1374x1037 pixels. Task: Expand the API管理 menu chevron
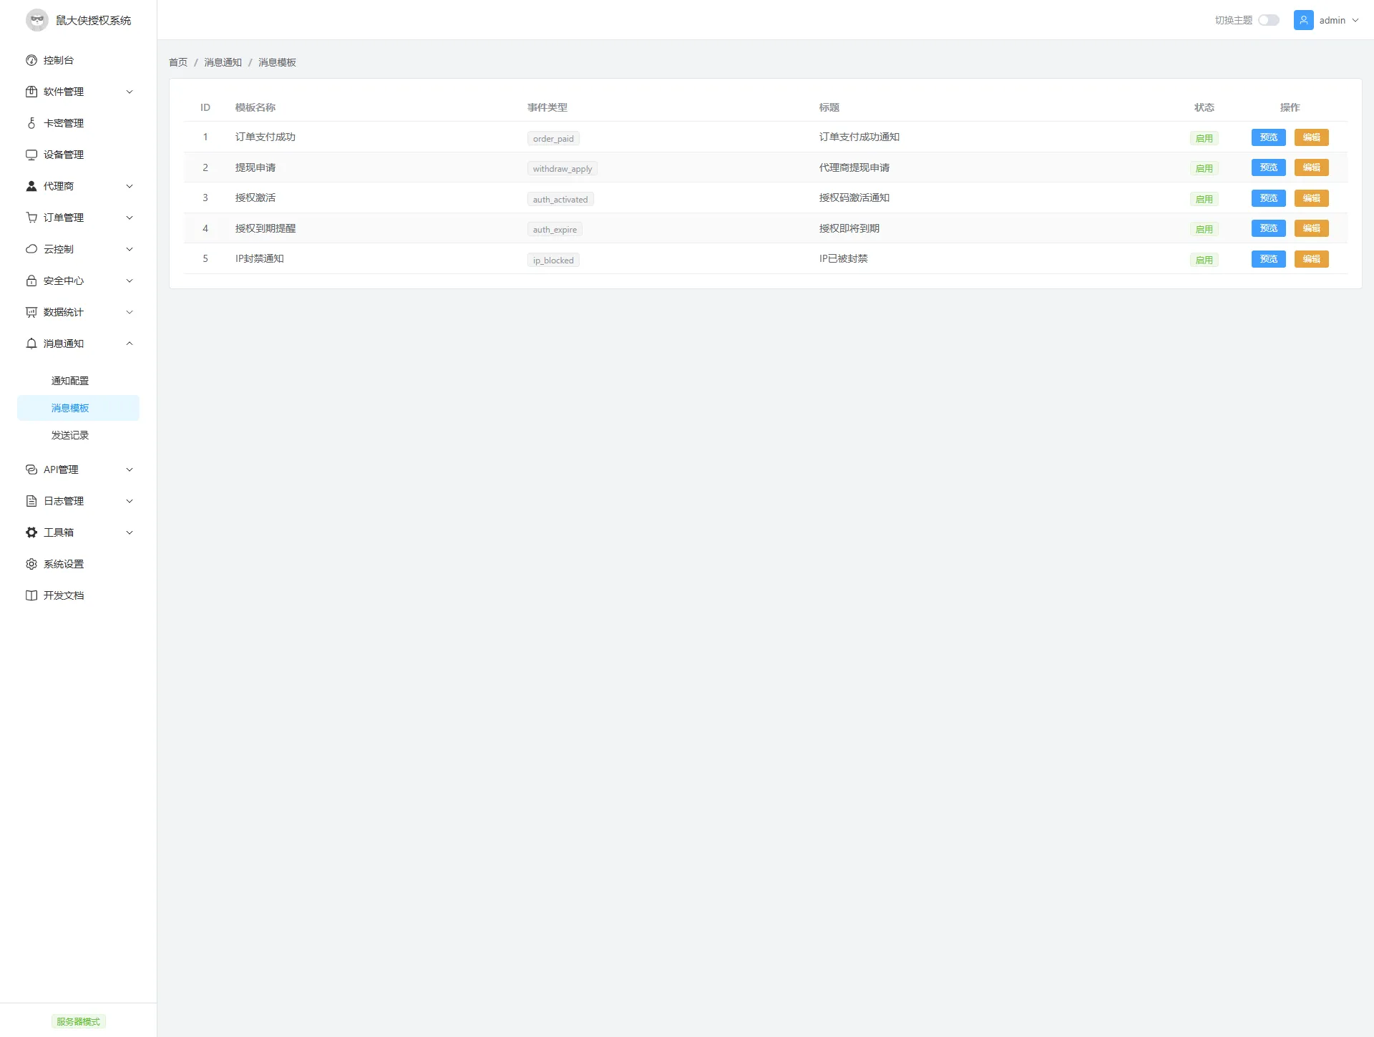pyautogui.click(x=130, y=469)
